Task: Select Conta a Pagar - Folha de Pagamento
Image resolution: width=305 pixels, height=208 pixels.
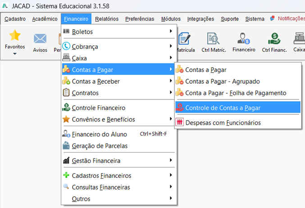Action: (238, 93)
